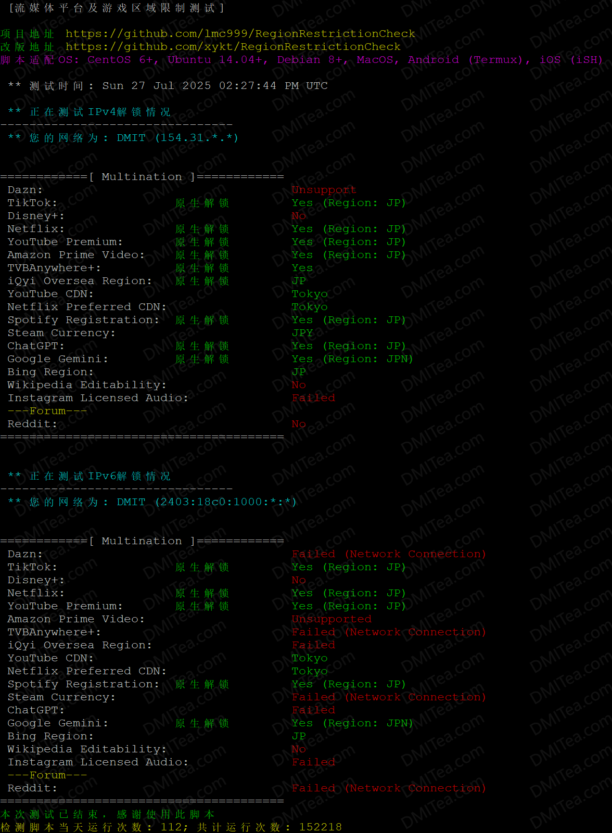
Task: Click IPv4 Instagram Licensed Audio Failed result
Action: click(313, 398)
